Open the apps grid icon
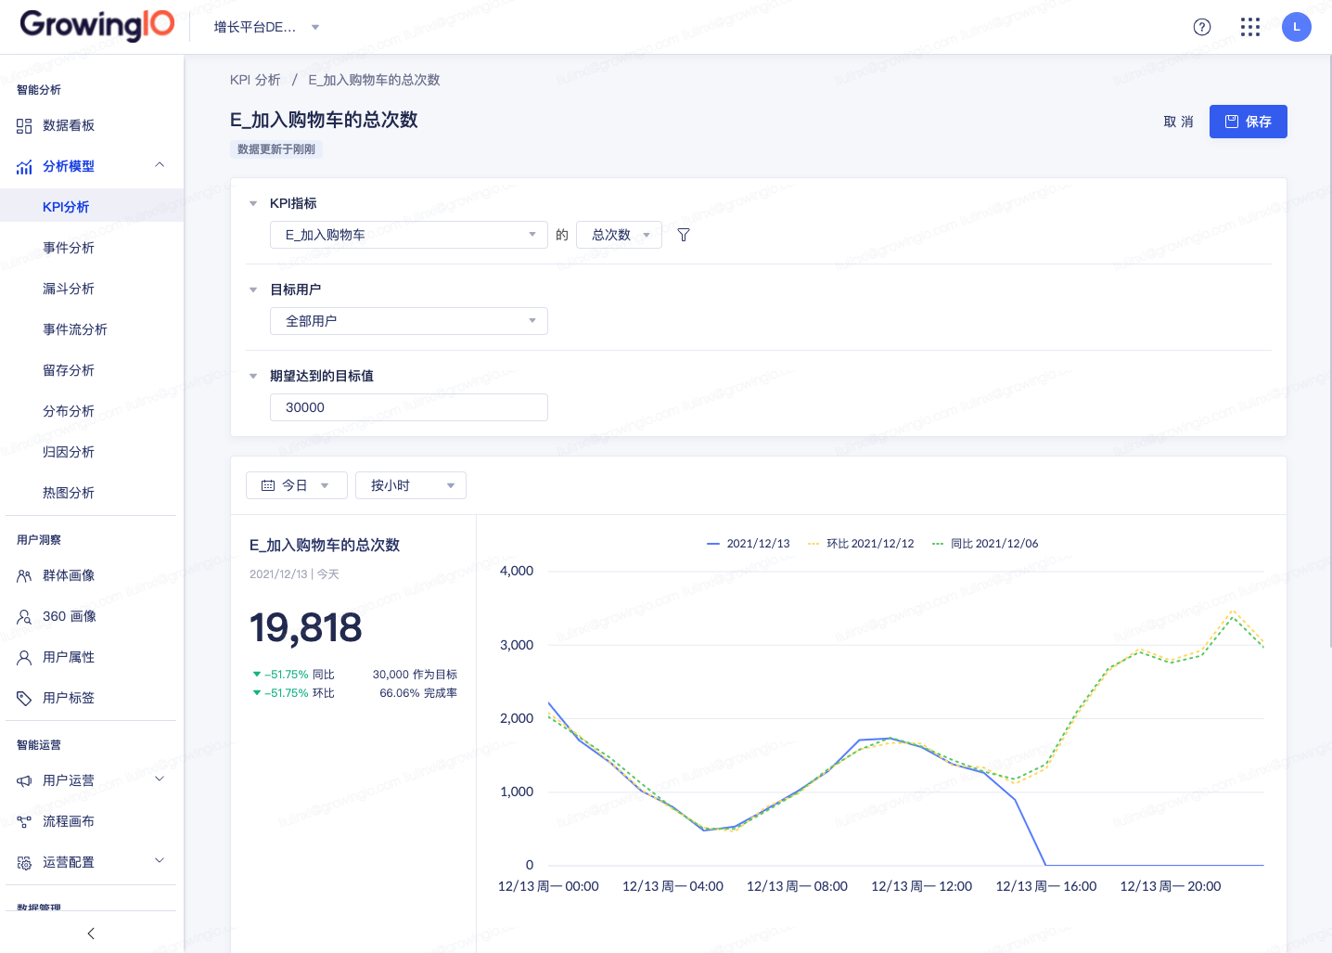 pyautogui.click(x=1250, y=27)
